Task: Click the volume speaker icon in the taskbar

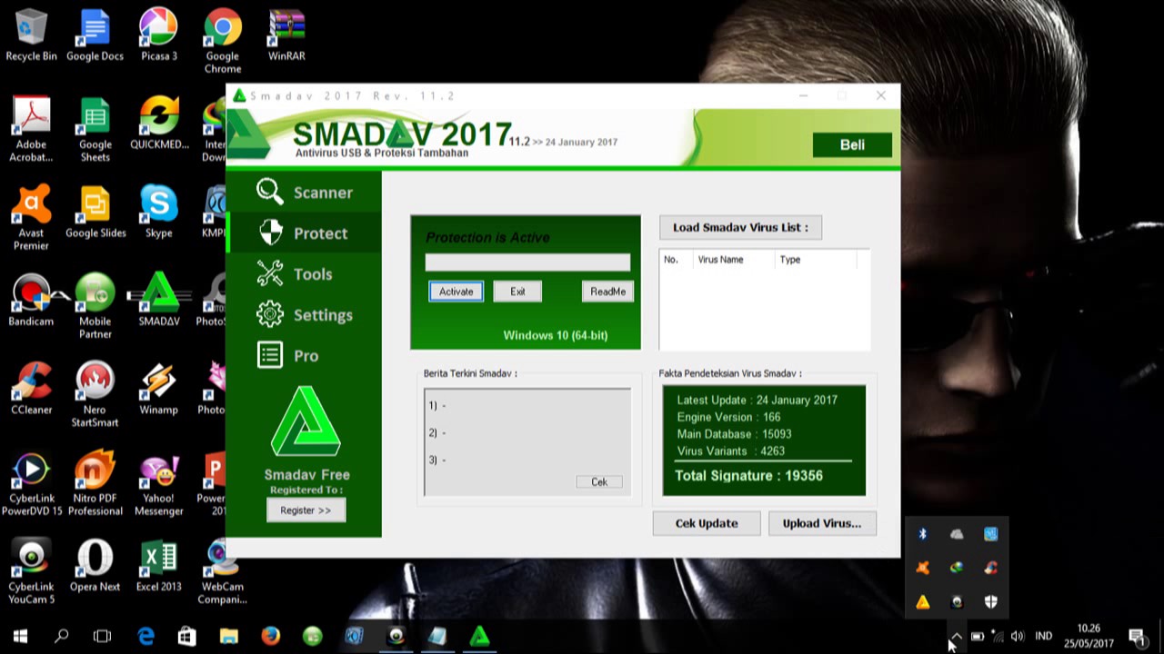Action: click(1017, 636)
